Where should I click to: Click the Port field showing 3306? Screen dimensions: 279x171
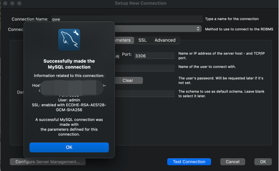tap(154, 56)
